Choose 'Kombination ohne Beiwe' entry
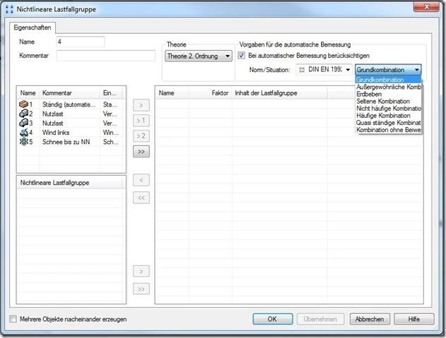 [388, 130]
